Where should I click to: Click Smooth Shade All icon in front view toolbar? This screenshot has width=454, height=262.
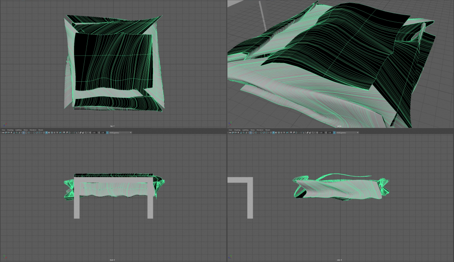tap(47, 132)
